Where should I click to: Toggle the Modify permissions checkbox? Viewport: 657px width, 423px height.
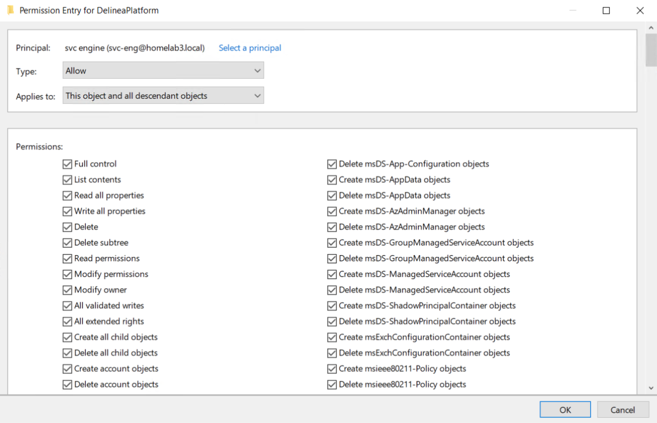coord(67,275)
